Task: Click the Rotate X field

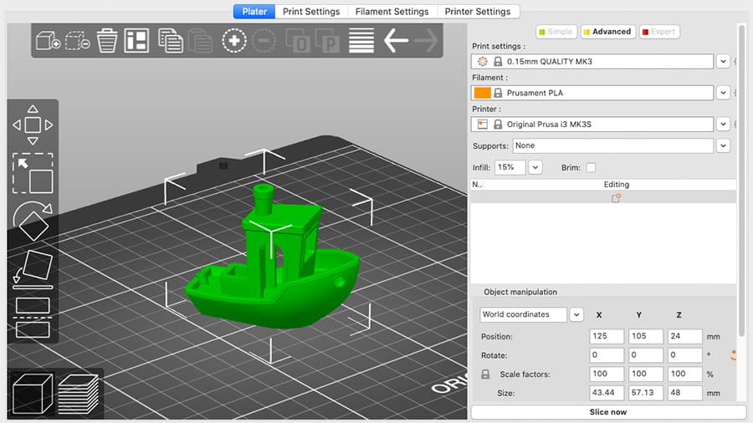Action: [607, 355]
